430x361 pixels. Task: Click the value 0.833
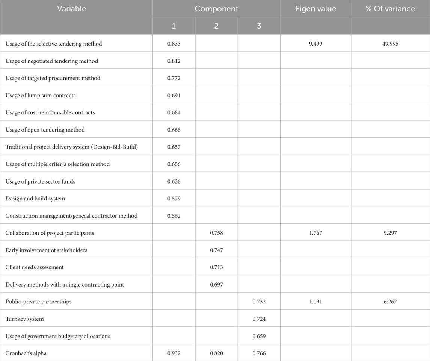point(174,44)
